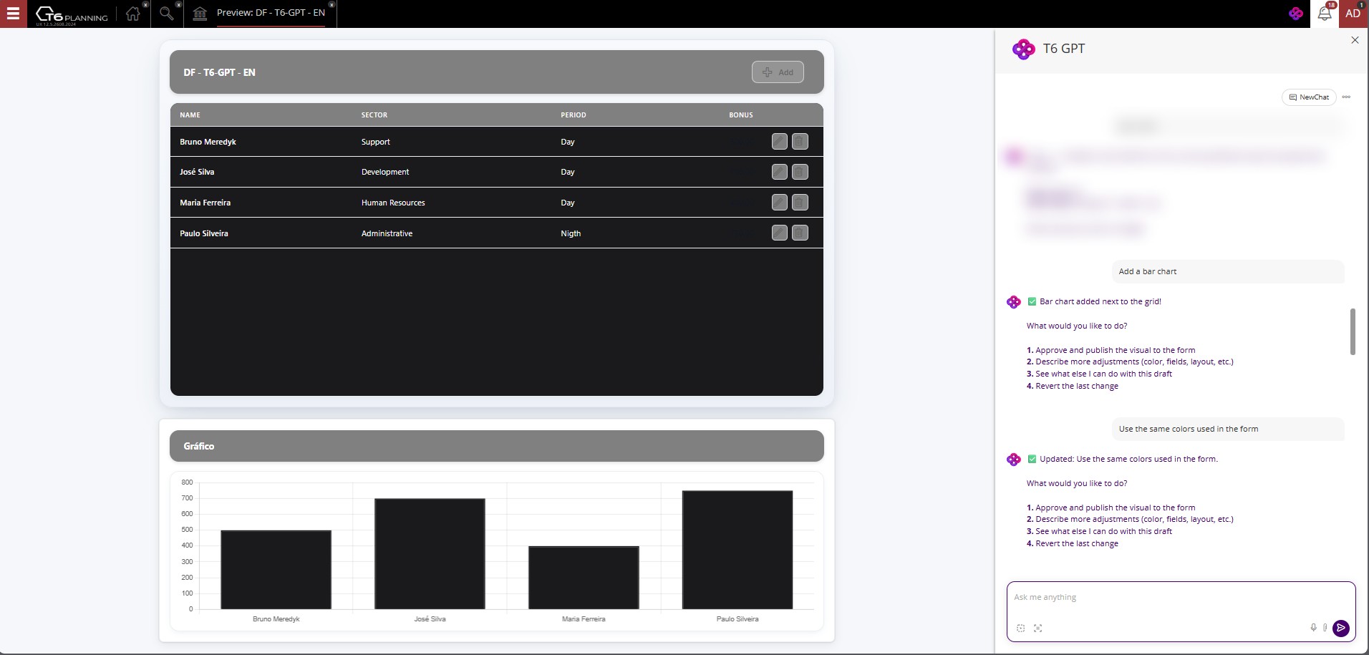This screenshot has width=1369, height=655.
Task: Activate the microphone voice input
Action: [x=1313, y=628]
